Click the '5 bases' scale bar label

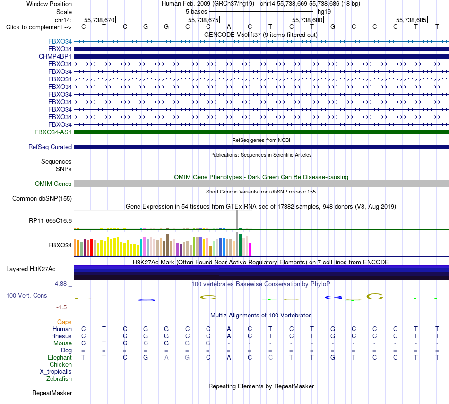point(196,12)
